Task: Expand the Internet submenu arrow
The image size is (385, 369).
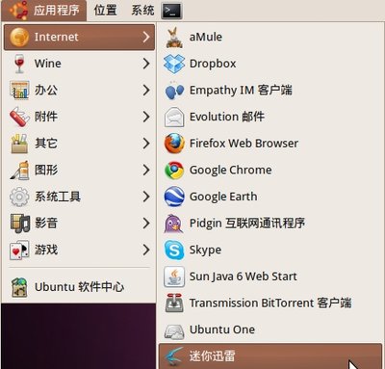Action: point(146,37)
